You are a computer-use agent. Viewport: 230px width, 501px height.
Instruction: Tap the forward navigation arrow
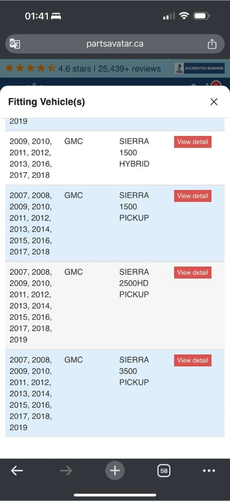point(66,471)
